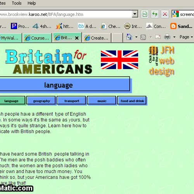Open the 'Int...' favorites bookmark
The width and height of the screenshot is (194, 194).
pos(133,26)
